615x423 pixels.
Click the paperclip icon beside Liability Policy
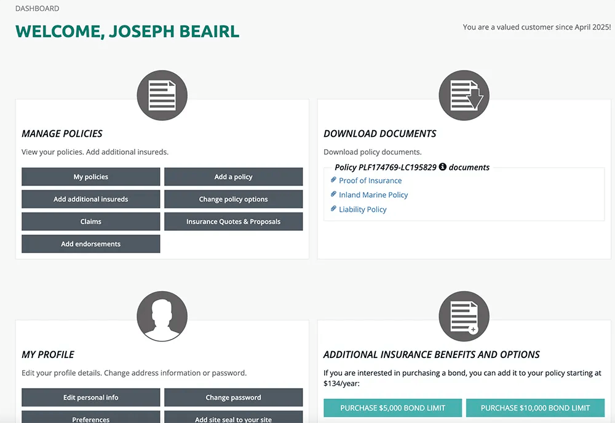[x=334, y=209]
